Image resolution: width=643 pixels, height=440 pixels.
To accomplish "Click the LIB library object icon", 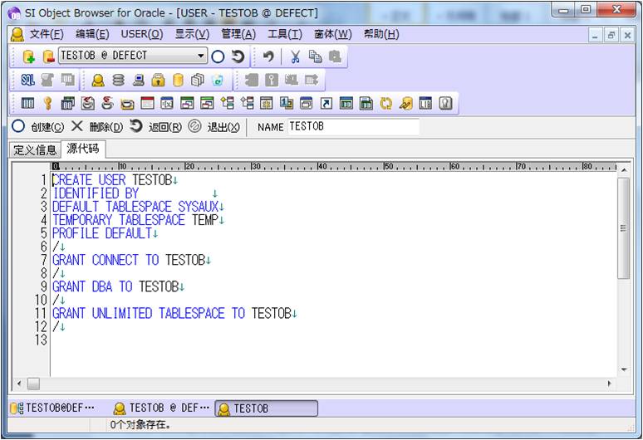I will (425, 103).
